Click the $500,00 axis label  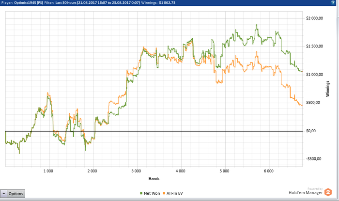[313, 103]
